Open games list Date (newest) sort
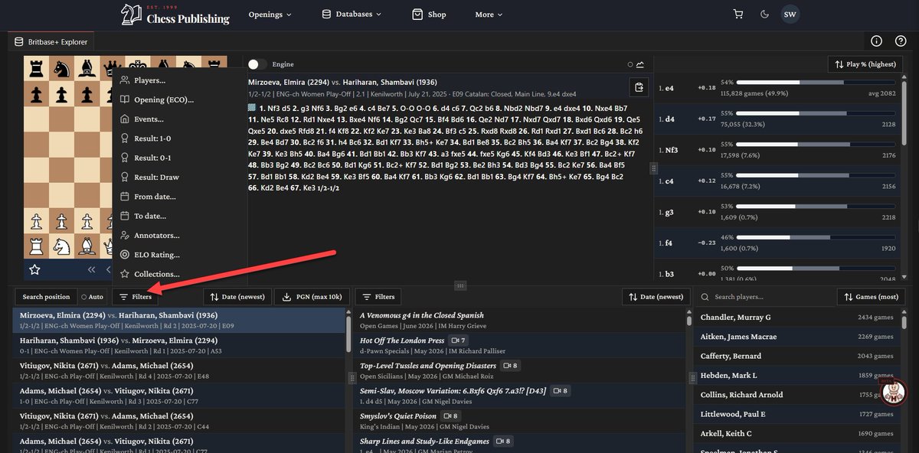 click(x=239, y=297)
